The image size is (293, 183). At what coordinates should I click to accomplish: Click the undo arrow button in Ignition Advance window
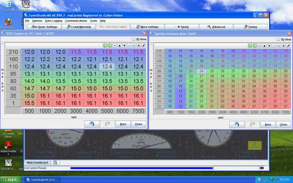(237, 124)
